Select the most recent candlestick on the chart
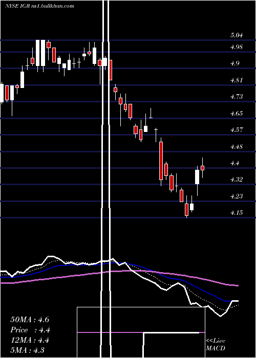This screenshot has width=256, height=358. pyautogui.click(x=202, y=168)
